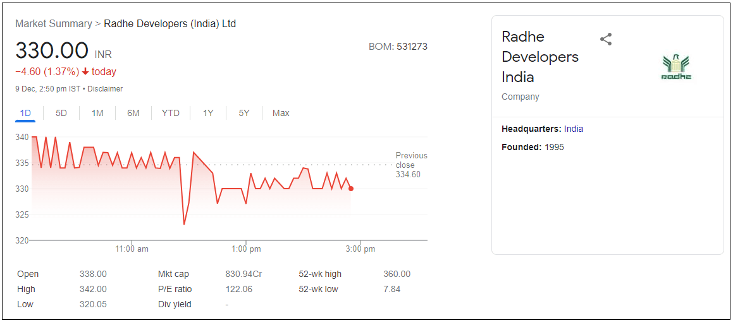Follow the India headquarters link
Screen dimensions: 733x323
coord(574,129)
